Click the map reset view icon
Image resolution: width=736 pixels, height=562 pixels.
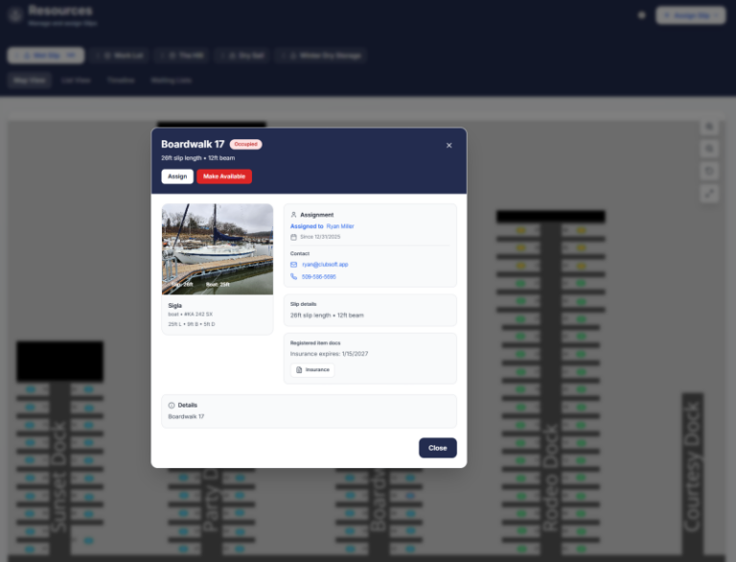709,171
